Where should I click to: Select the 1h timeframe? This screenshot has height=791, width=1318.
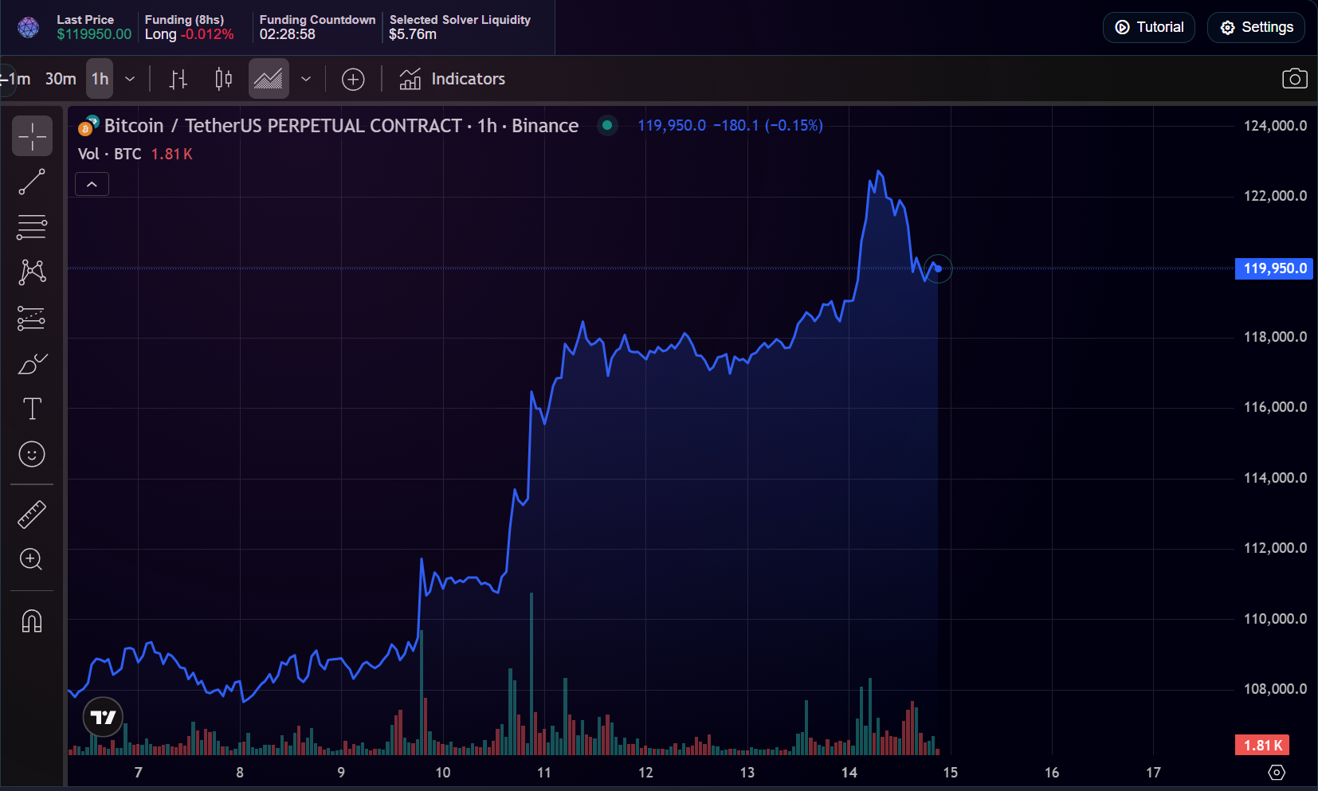click(x=100, y=79)
